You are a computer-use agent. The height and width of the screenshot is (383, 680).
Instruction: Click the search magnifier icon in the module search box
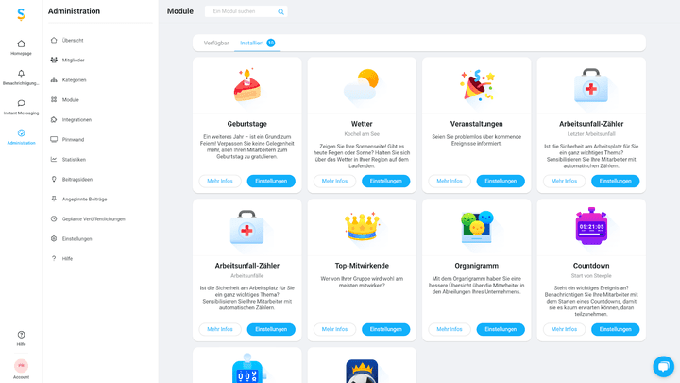point(280,11)
